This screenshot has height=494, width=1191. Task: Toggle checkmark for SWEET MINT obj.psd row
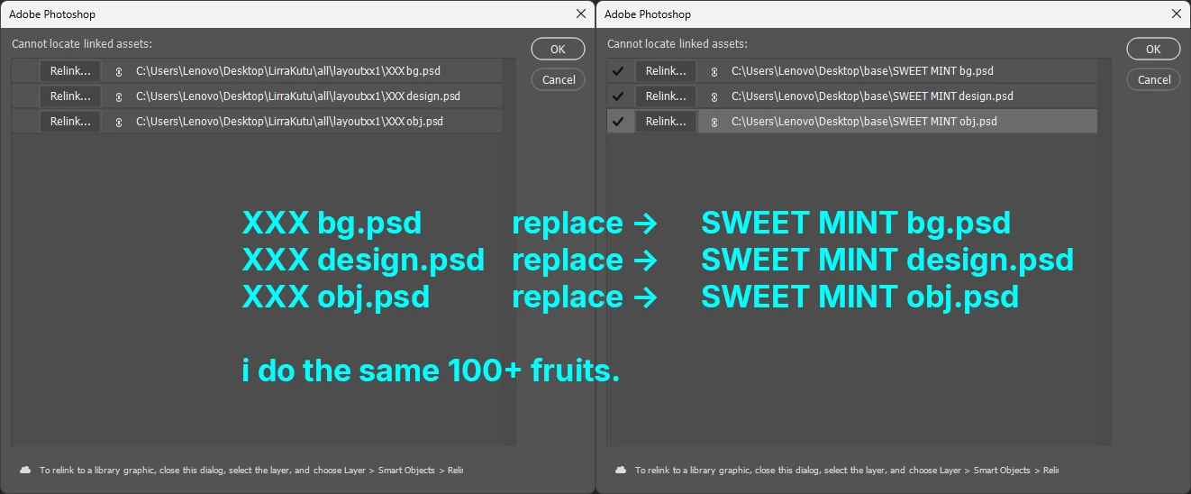point(618,121)
